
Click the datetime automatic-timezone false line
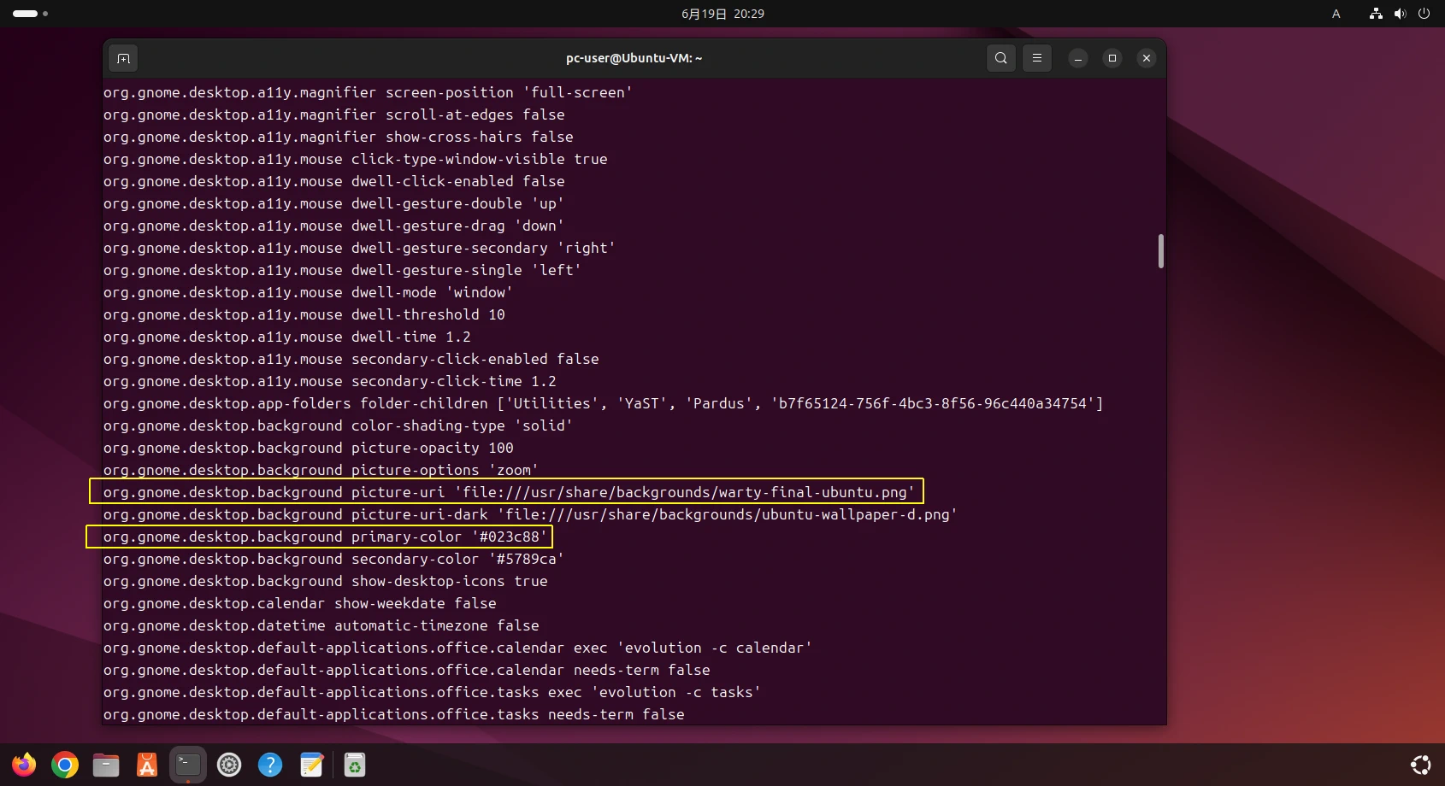(321, 625)
